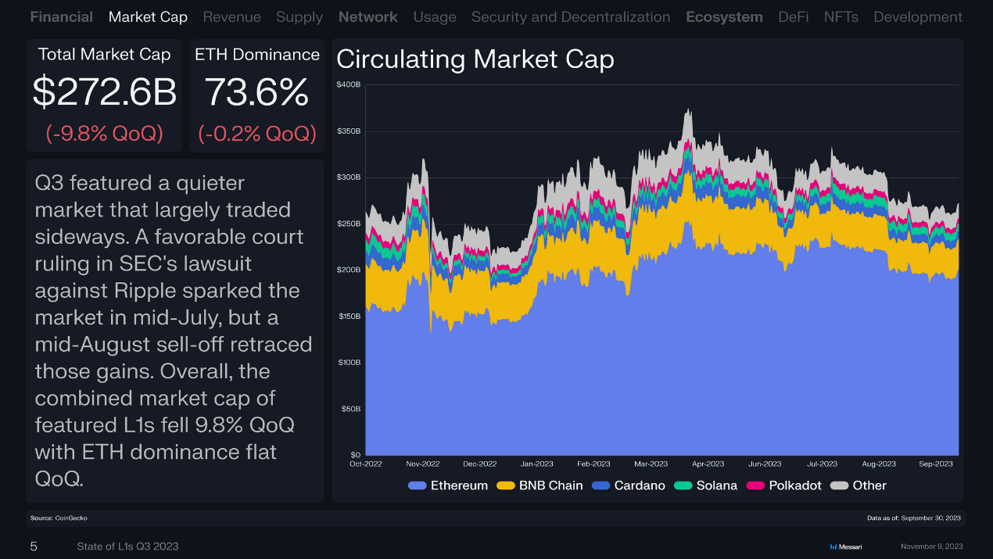
Task: Toggle the Ethereum legend swatch
Action: [418, 486]
